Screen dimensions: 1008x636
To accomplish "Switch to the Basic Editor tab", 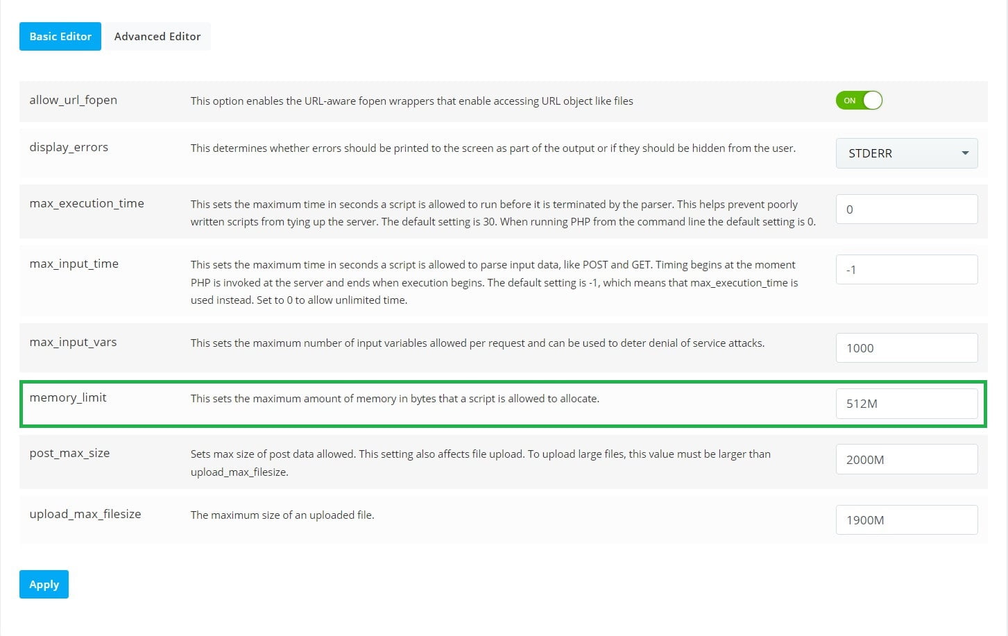I will [60, 37].
